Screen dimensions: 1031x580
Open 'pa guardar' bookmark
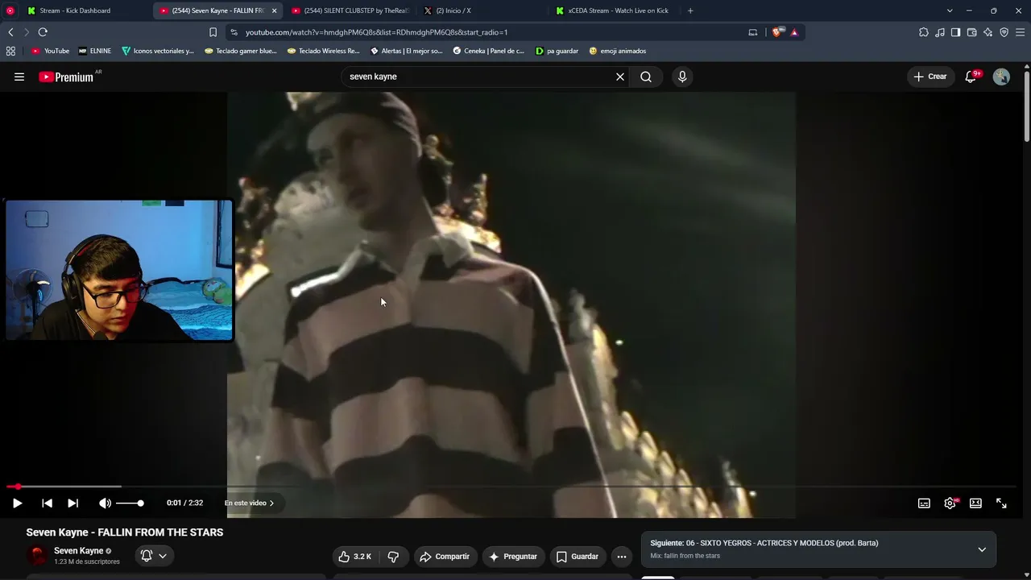(x=557, y=51)
